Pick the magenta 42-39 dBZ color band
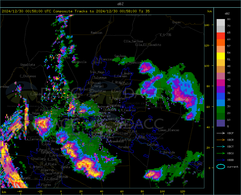 (x=221, y=83)
